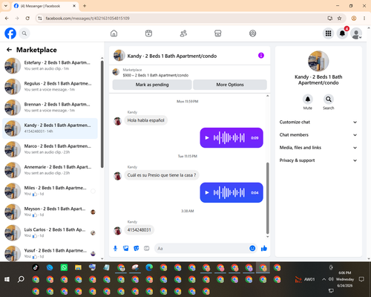Open Yusuf conversation
This screenshot has width=371, height=297.
click(50, 253)
